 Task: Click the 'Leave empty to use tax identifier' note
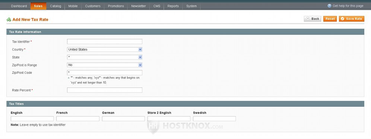click(42, 125)
